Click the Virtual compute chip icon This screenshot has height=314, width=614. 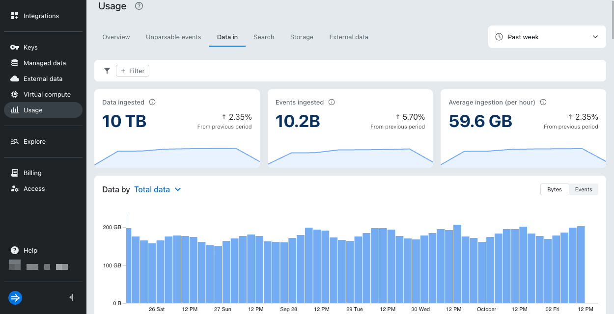(15, 94)
